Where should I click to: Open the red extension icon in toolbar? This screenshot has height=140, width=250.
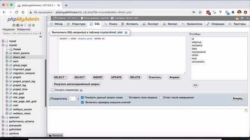208,12
